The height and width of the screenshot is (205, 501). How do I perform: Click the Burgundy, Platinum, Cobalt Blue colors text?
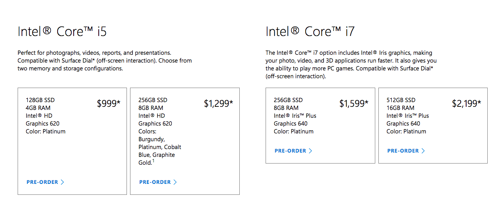coord(160,147)
